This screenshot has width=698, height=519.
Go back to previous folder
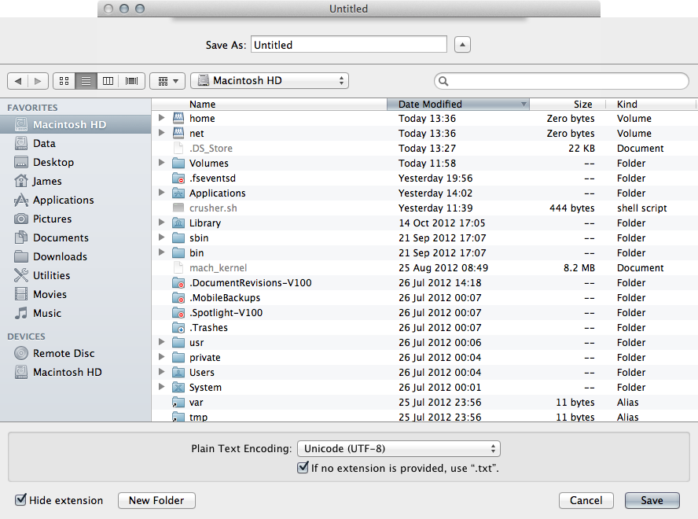(x=18, y=81)
